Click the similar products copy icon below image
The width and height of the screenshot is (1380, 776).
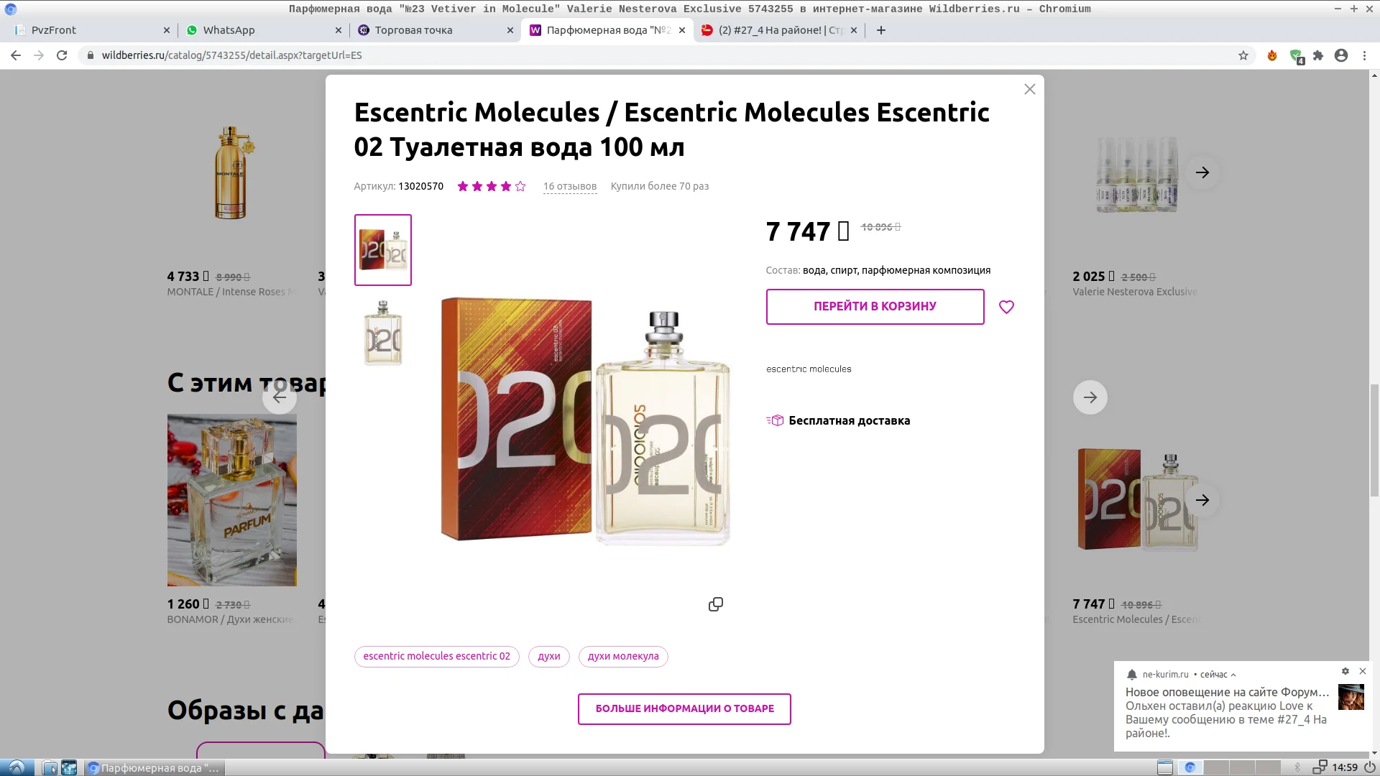click(x=715, y=604)
